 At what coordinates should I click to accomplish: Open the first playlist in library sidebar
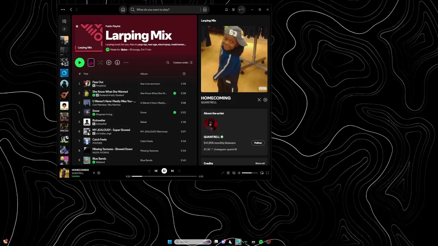[x=64, y=40]
